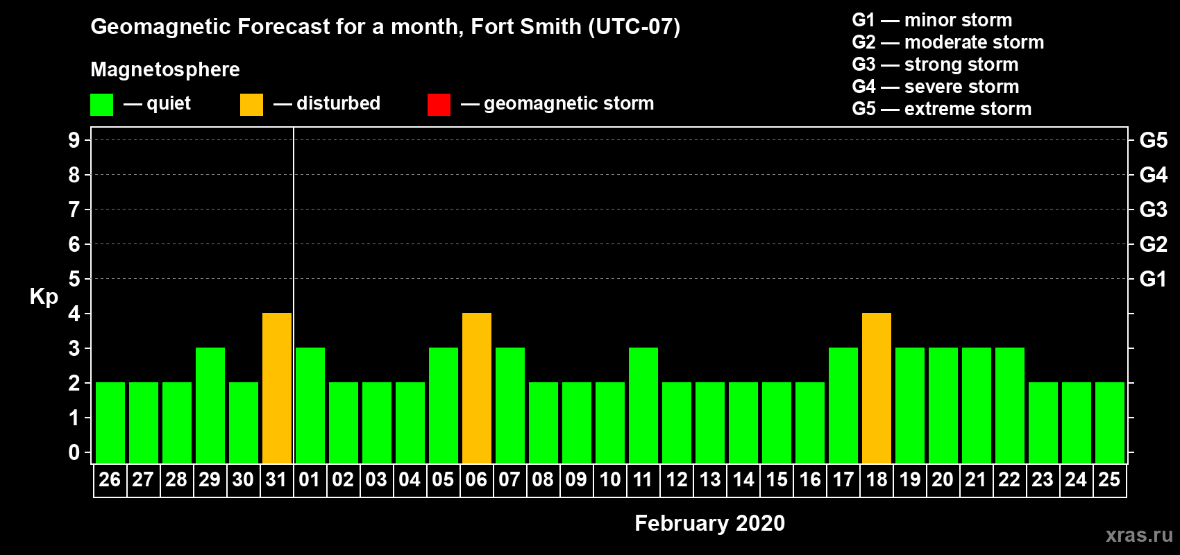Click the 'G3 — strong storm' legend text
This screenshot has width=1180, height=555.
coord(935,65)
